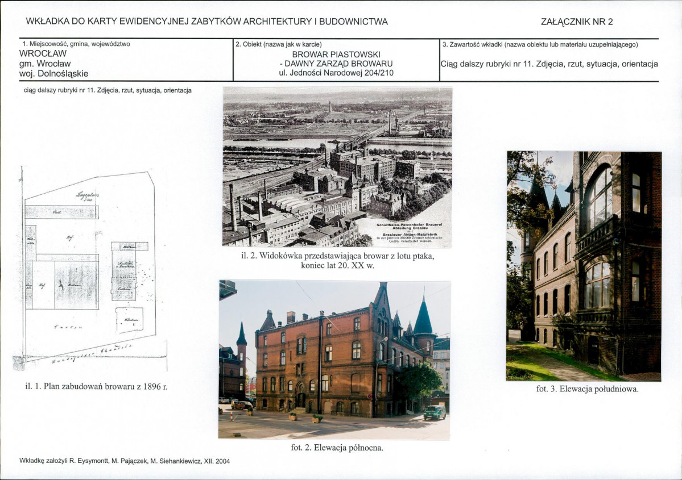Image resolution: width=682 pixels, height=480 pixels.
Task: Click the 'ZAŁĄCZNIK NR 2' heading
Action: [577, 22]
